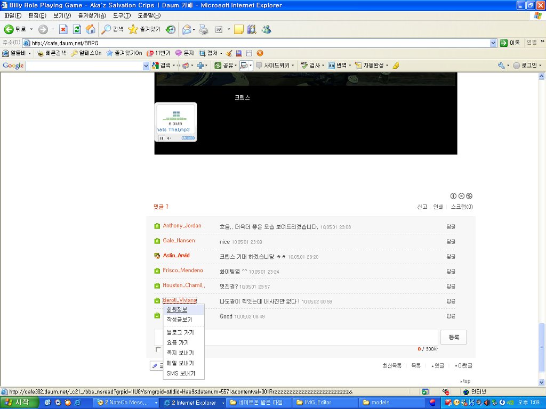Open the Google toolbar wrench settings
Image resolution: width=546 pixels, height=409 pixels.
(x=501, y=66)
